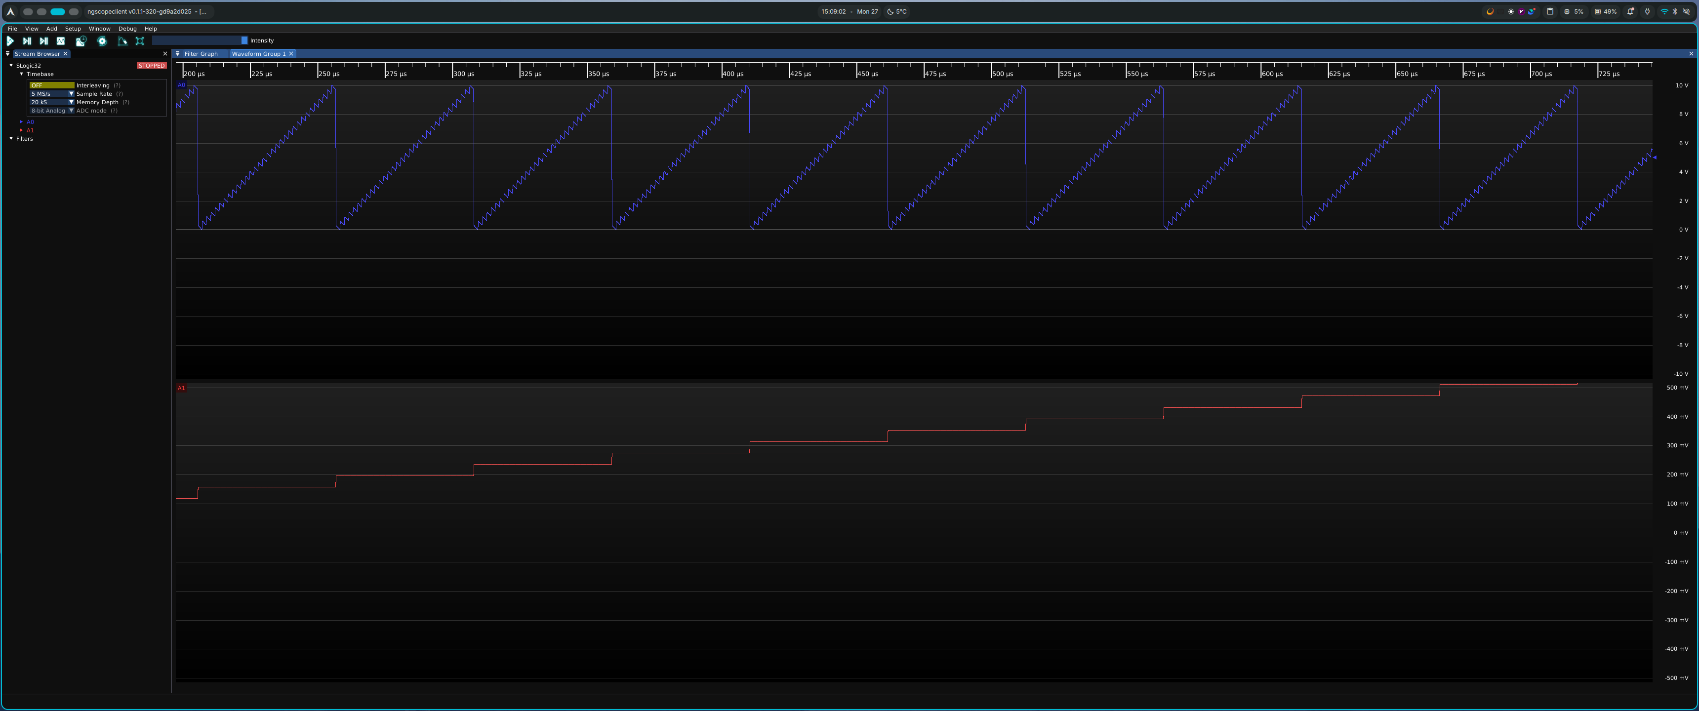Click the Start acquisition play icon

(10, 41)
